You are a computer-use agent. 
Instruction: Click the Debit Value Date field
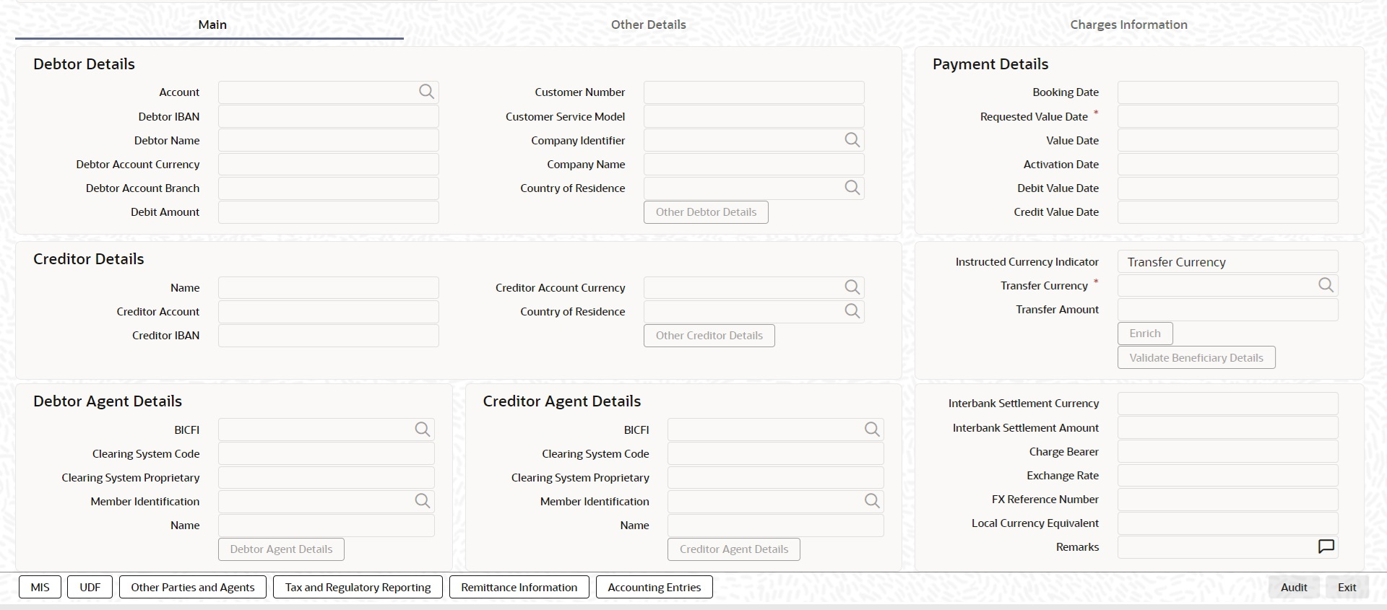tap(1227, 188)
